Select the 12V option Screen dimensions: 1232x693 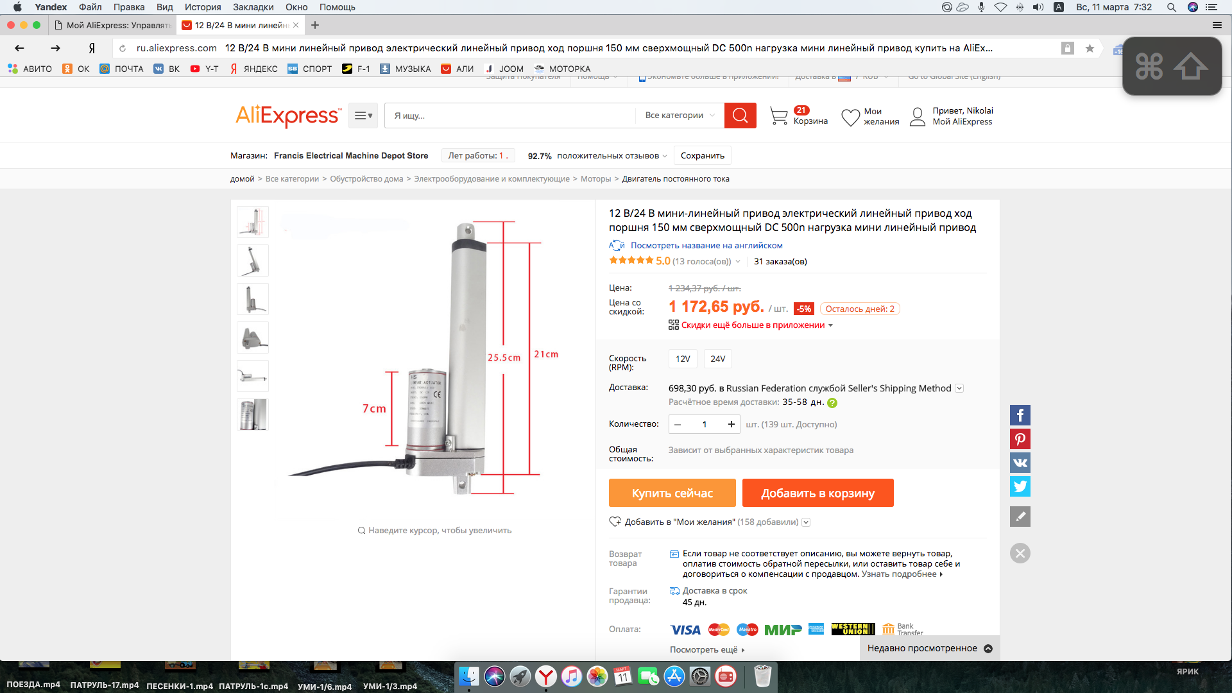(683, 359)
